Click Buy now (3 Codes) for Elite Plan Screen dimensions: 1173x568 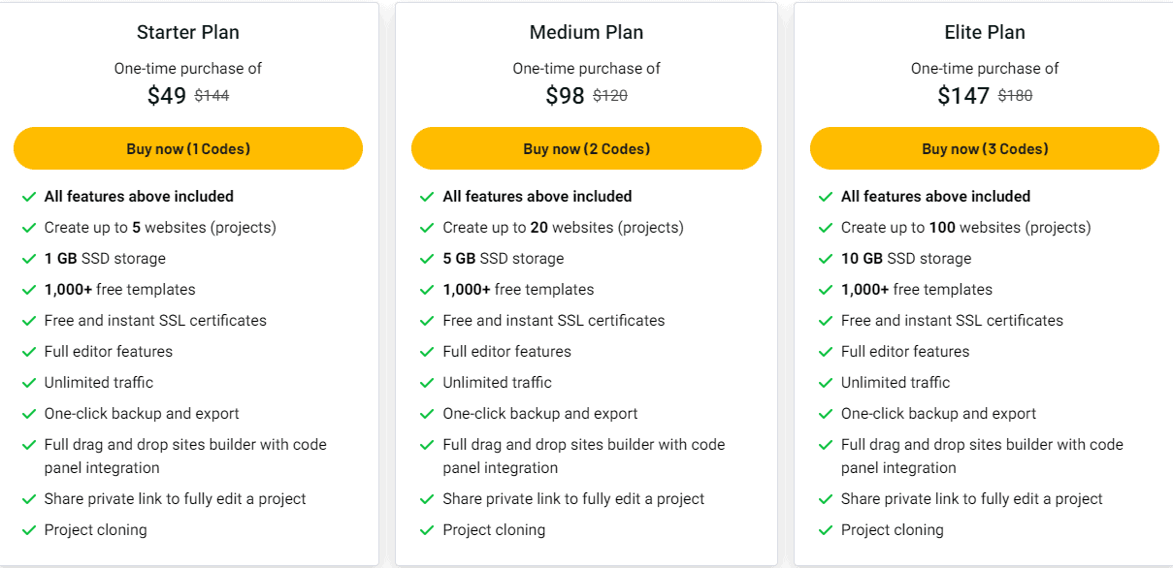(x=985, y=148)
